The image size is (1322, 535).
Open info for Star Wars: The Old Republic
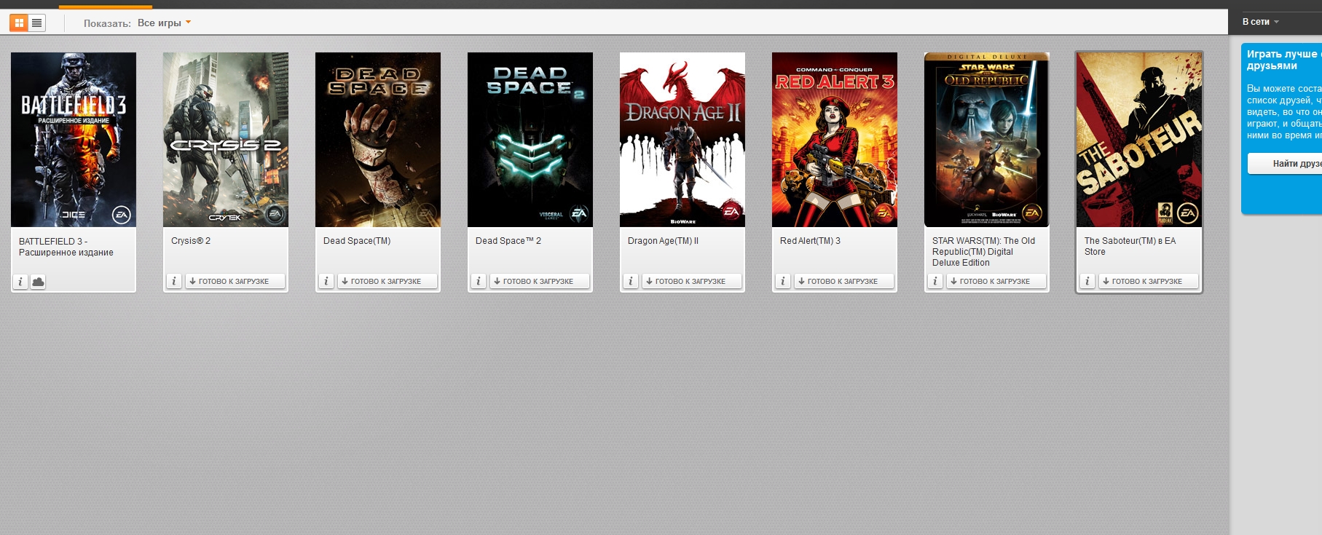(935, 281)
